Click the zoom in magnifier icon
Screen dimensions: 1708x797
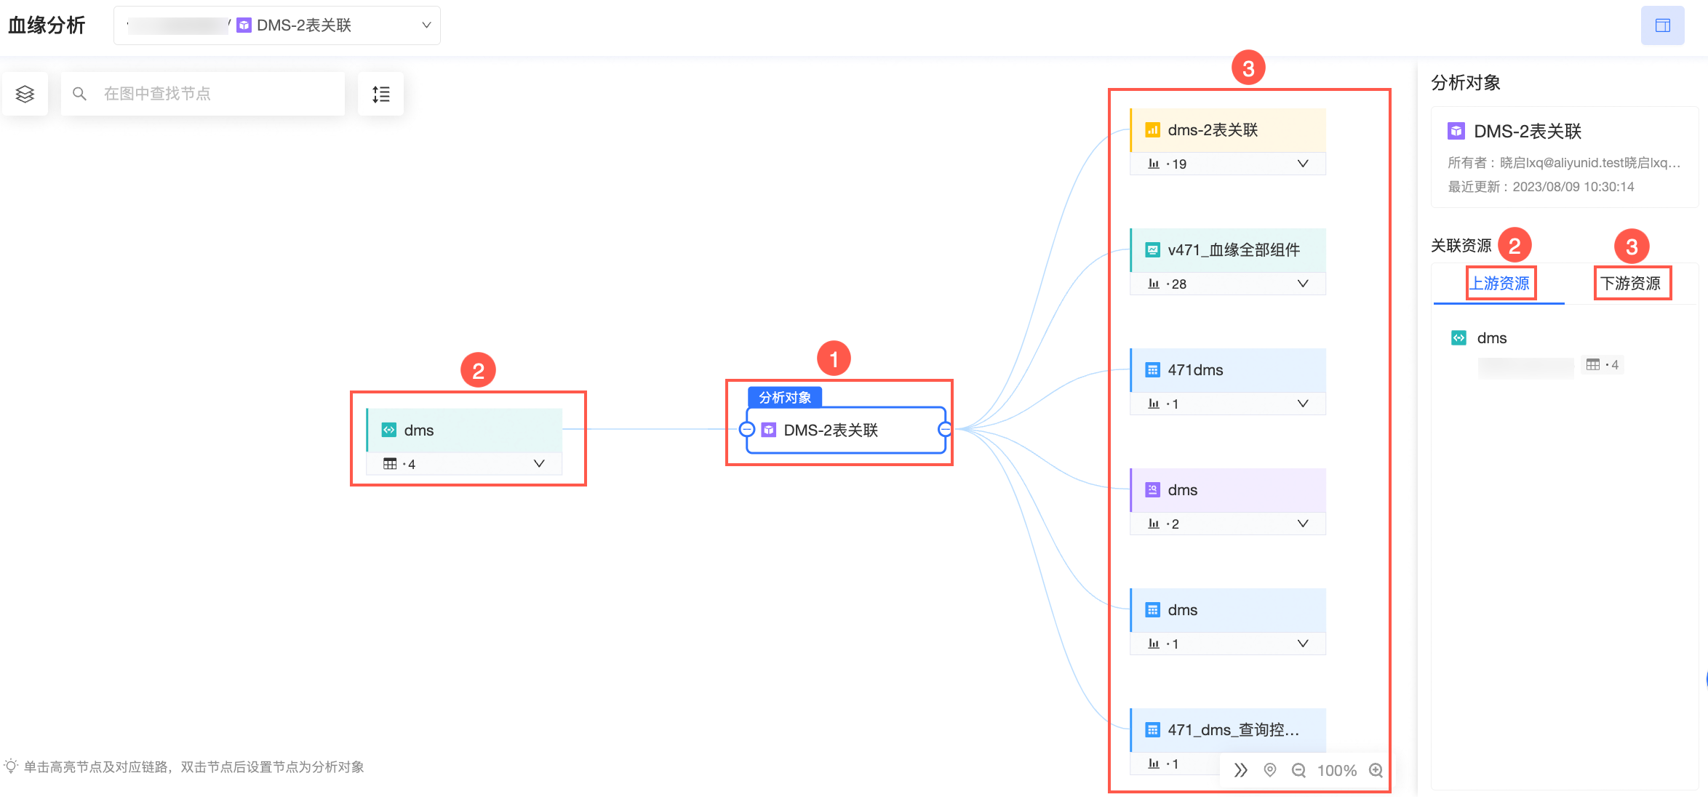pyautogui.click(x=1376, y=770)
